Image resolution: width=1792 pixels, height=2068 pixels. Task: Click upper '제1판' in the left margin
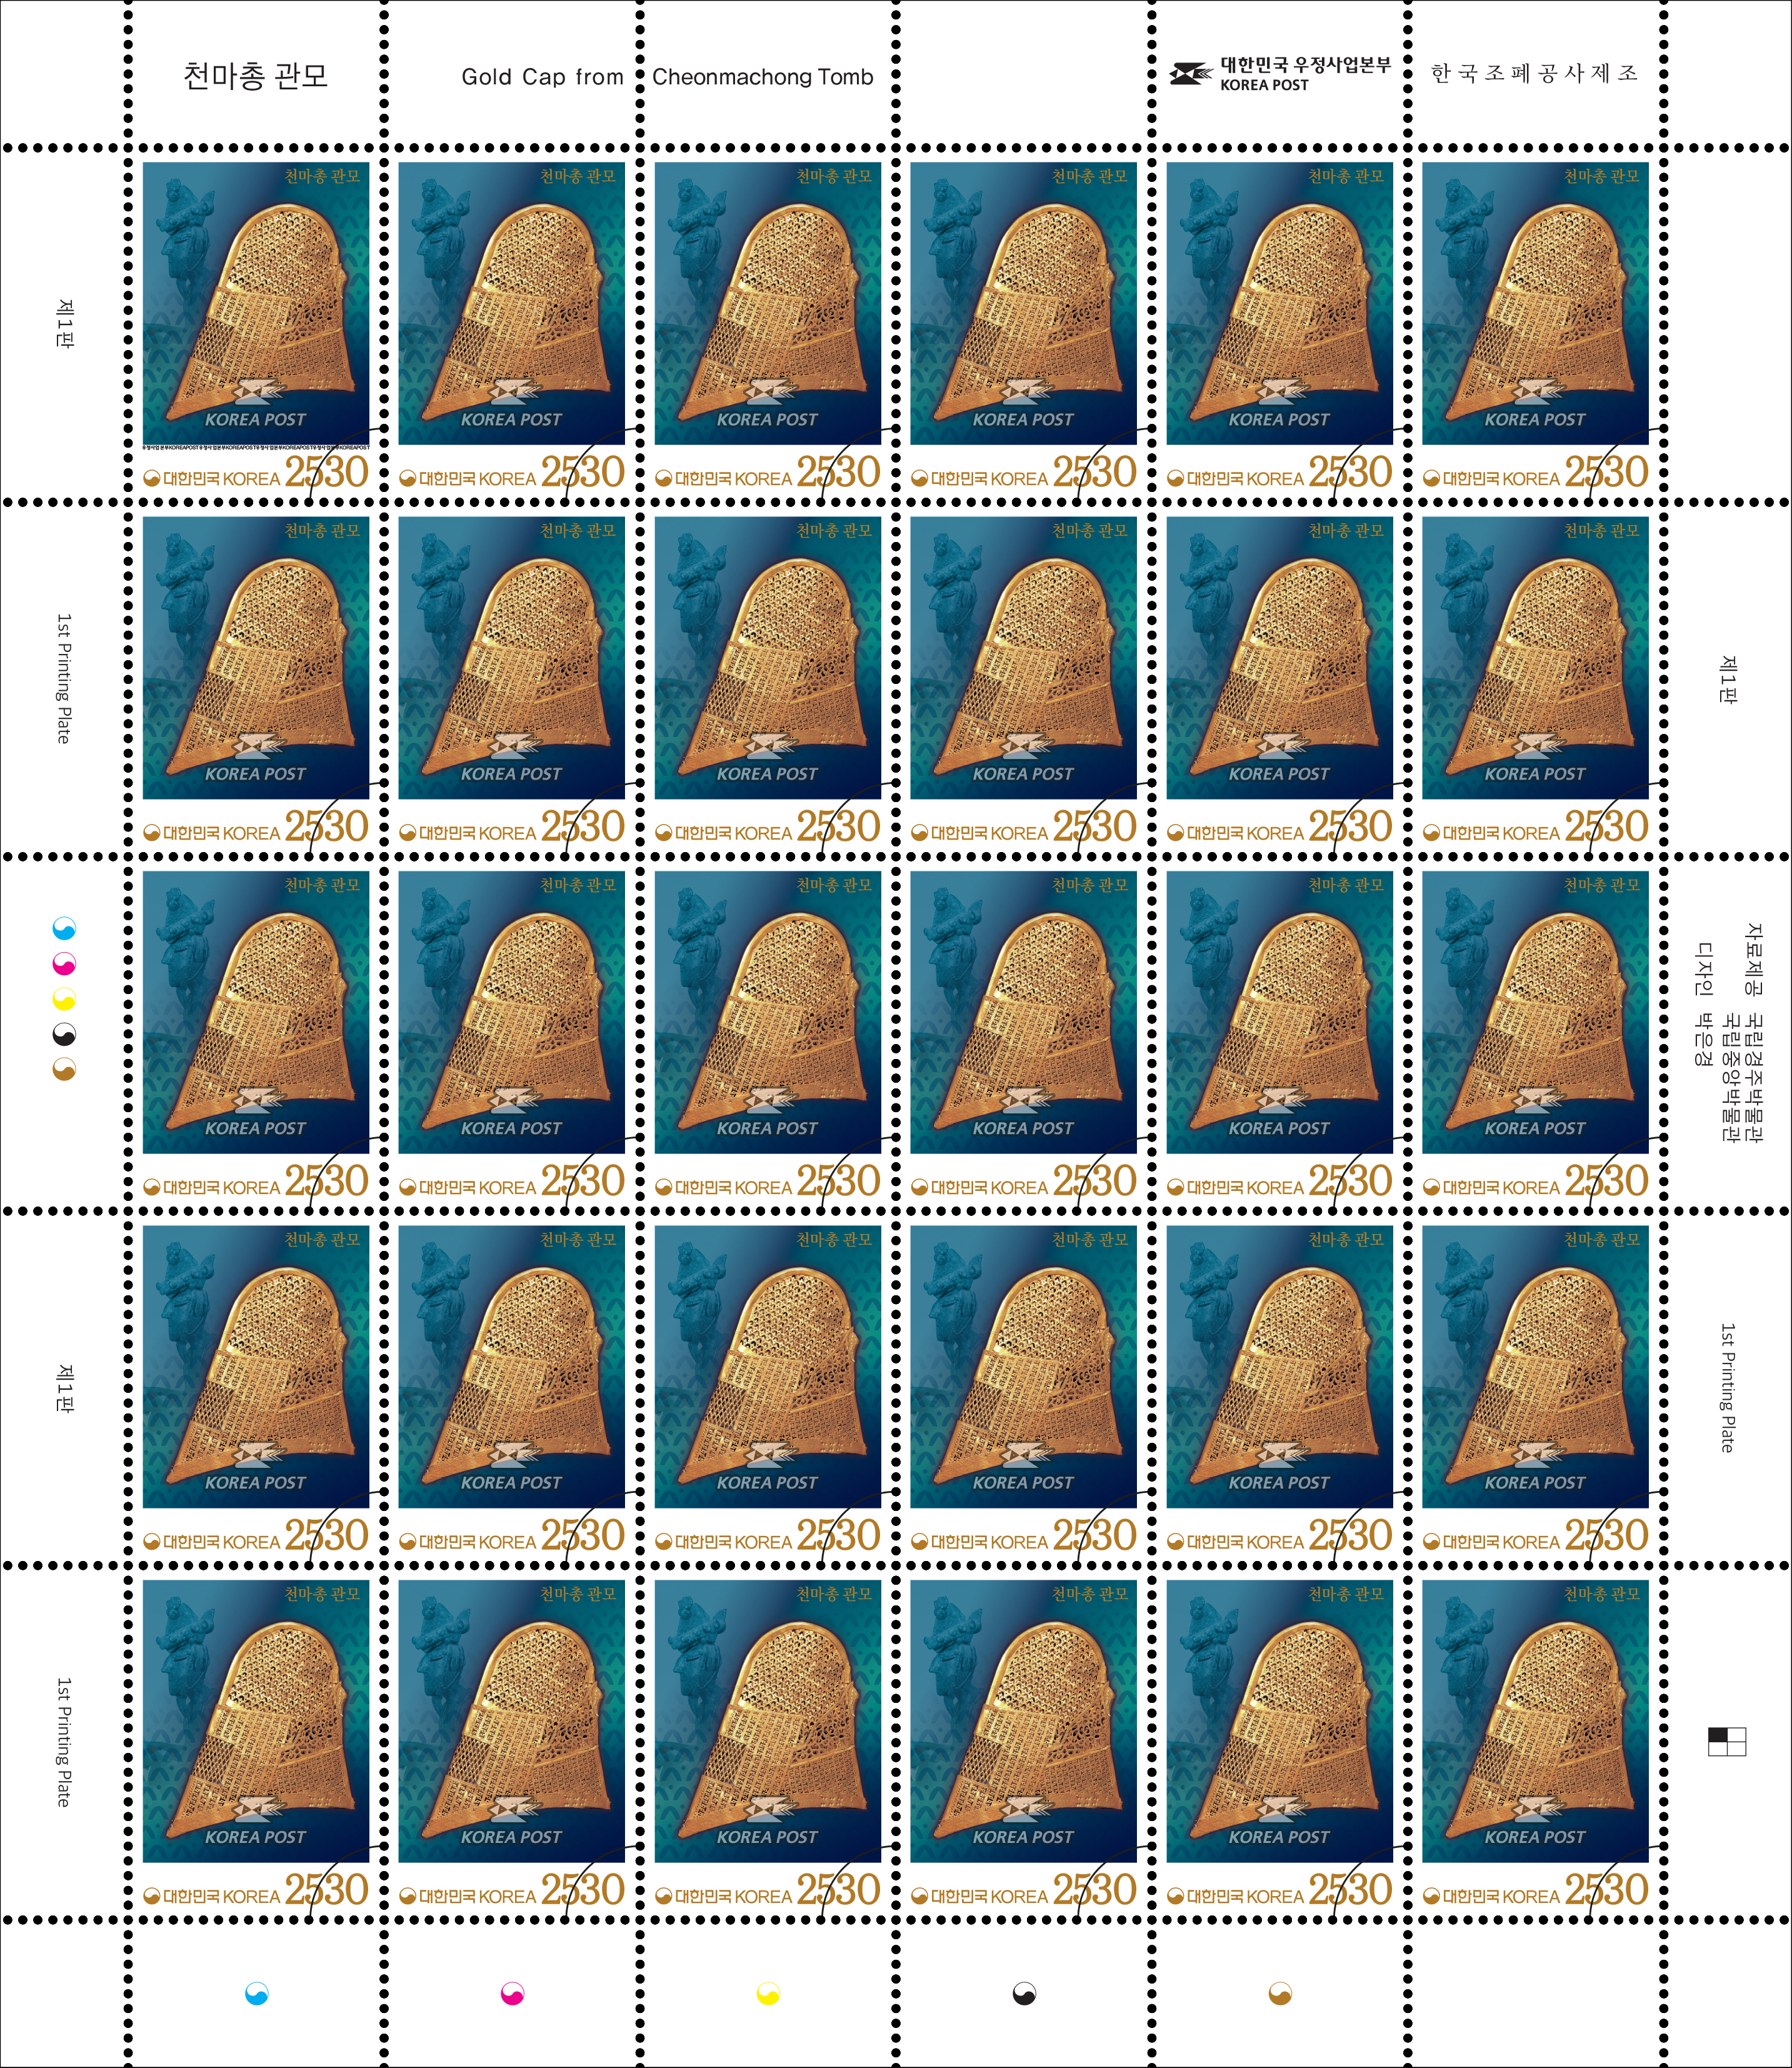click(x=64, y=324)
